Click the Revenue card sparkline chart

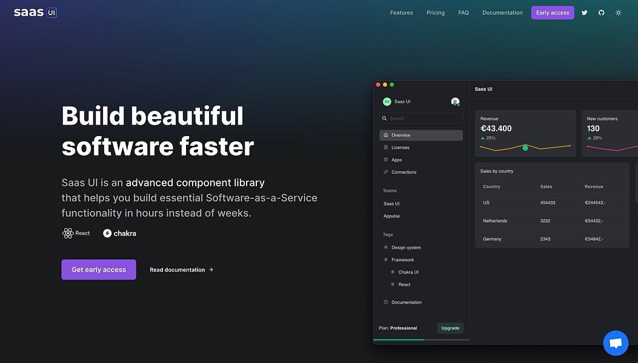tap(525, 148)
